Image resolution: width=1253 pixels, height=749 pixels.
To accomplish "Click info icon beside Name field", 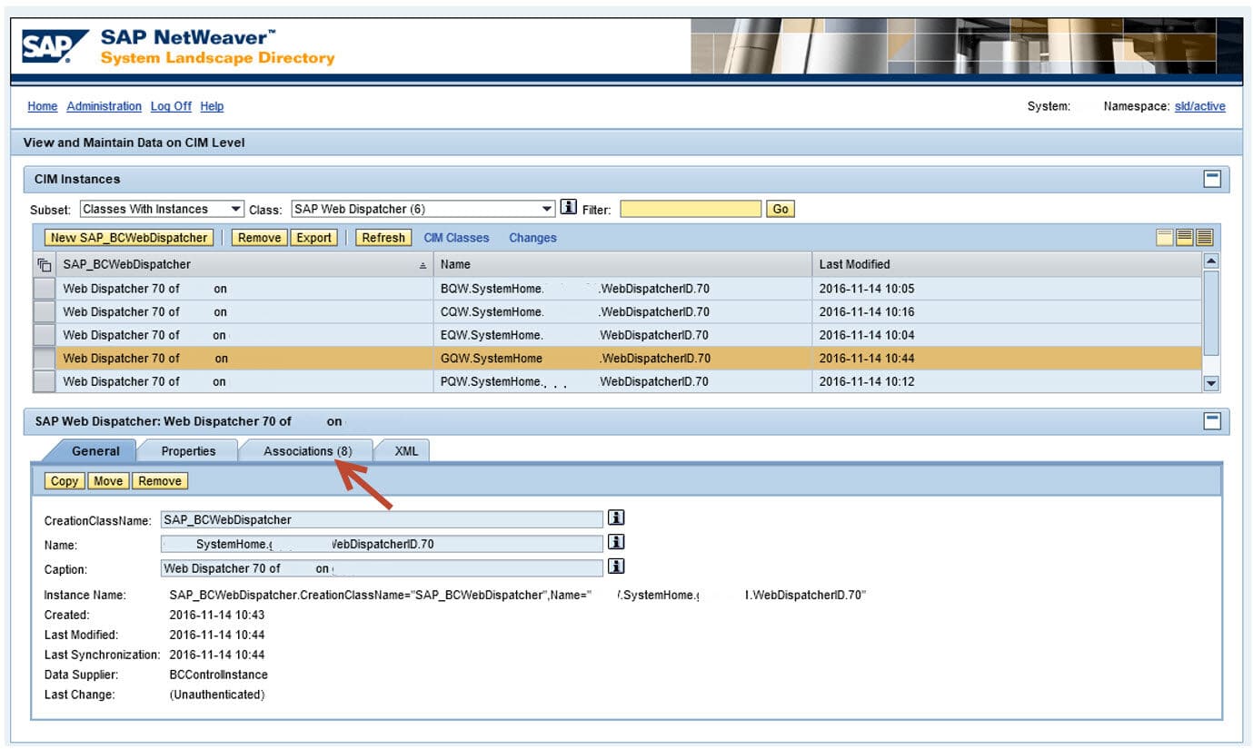I will pos(616,542).
